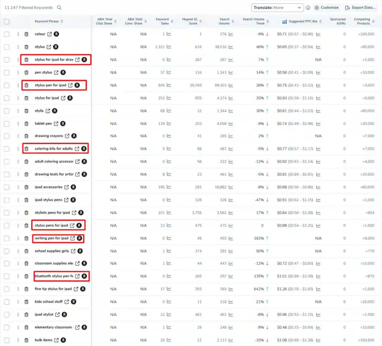
Task: Open external link for 'writing pen for ipad'
Action: pyautogui.click(x=73, y=238)
